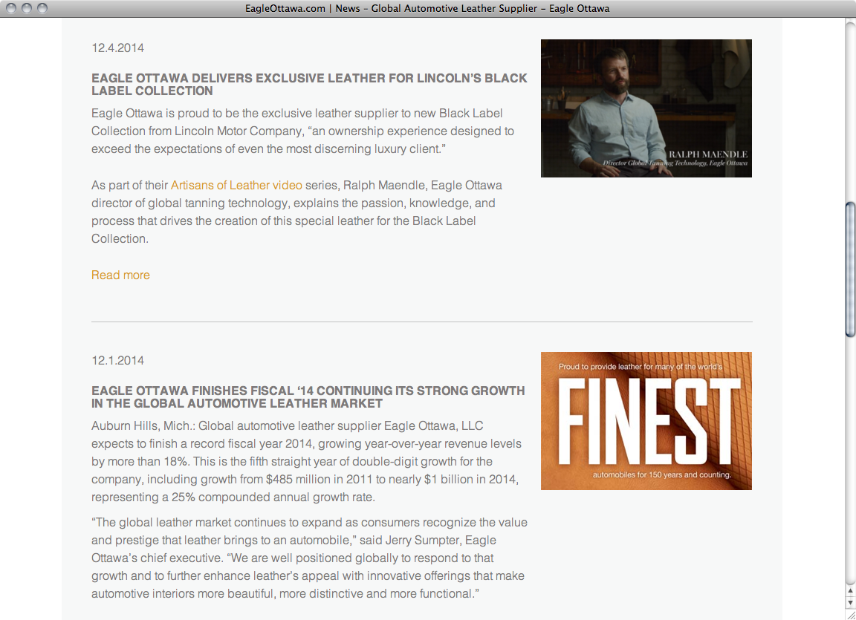The image size is (856, 620).
Task: Click the window resize grip corner
Action: [x=851, y=615]
